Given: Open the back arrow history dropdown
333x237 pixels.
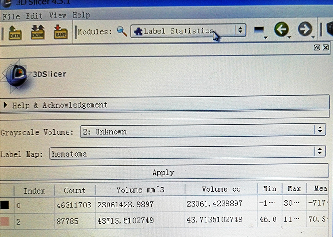Looking at the screenshot, I should click(x=289, y=38).
